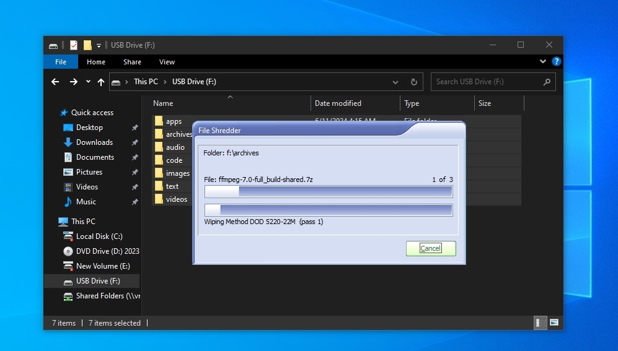Select the text folder
This screenshot has height=351, width=618.
(172, 186)
